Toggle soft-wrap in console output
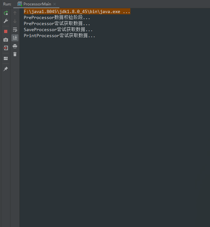 (15, 30)
